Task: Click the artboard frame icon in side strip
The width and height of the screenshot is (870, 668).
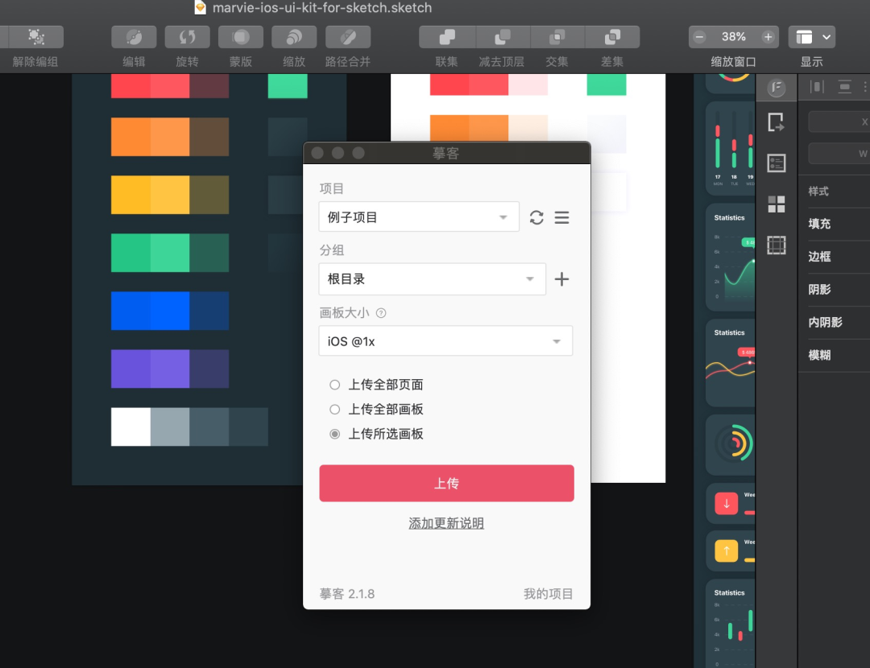Action: [777, 245]
